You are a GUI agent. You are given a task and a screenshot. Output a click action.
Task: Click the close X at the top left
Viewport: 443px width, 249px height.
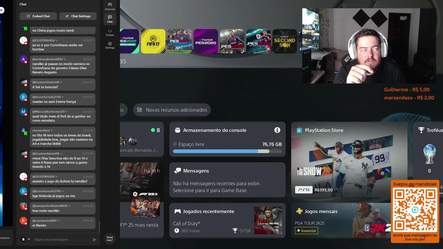click(1, 10)
